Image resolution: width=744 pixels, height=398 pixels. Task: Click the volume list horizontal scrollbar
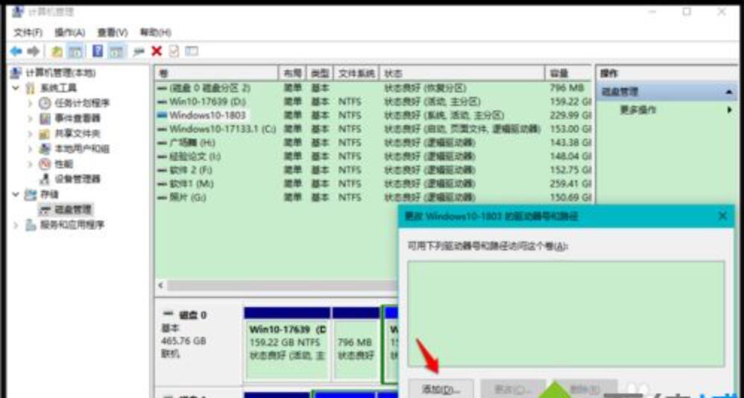(x=282, y=285)
